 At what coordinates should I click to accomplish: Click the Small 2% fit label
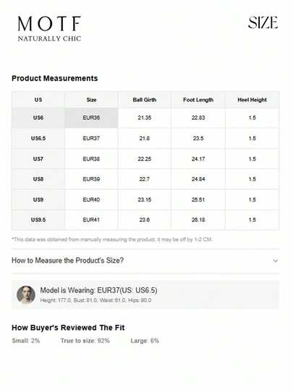[26, 341]
